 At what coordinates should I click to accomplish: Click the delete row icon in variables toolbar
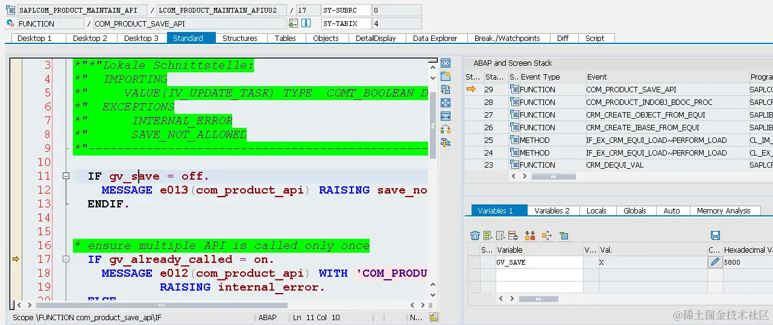point(513,235)
